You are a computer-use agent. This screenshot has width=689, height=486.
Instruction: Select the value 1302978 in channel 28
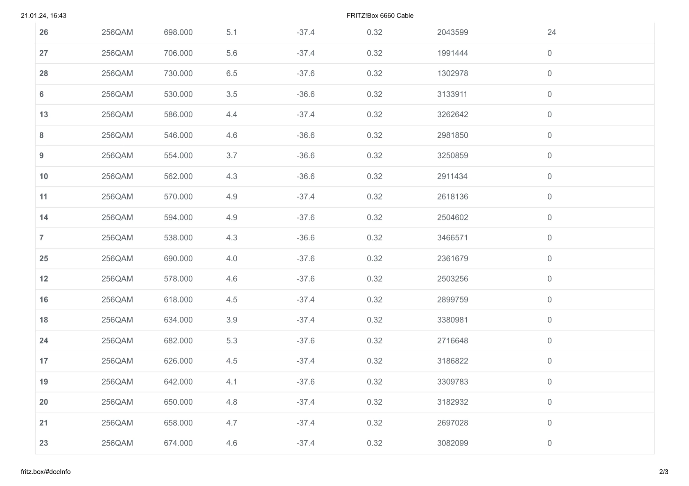coord(452,74)
